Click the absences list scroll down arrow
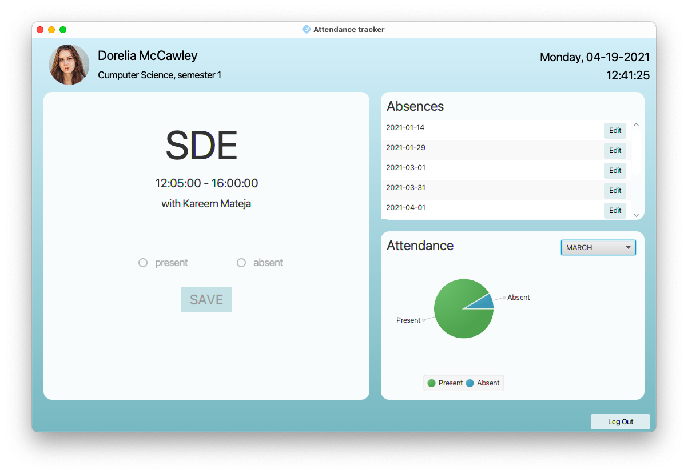The image size is (688, 474). tap(636, 215)
